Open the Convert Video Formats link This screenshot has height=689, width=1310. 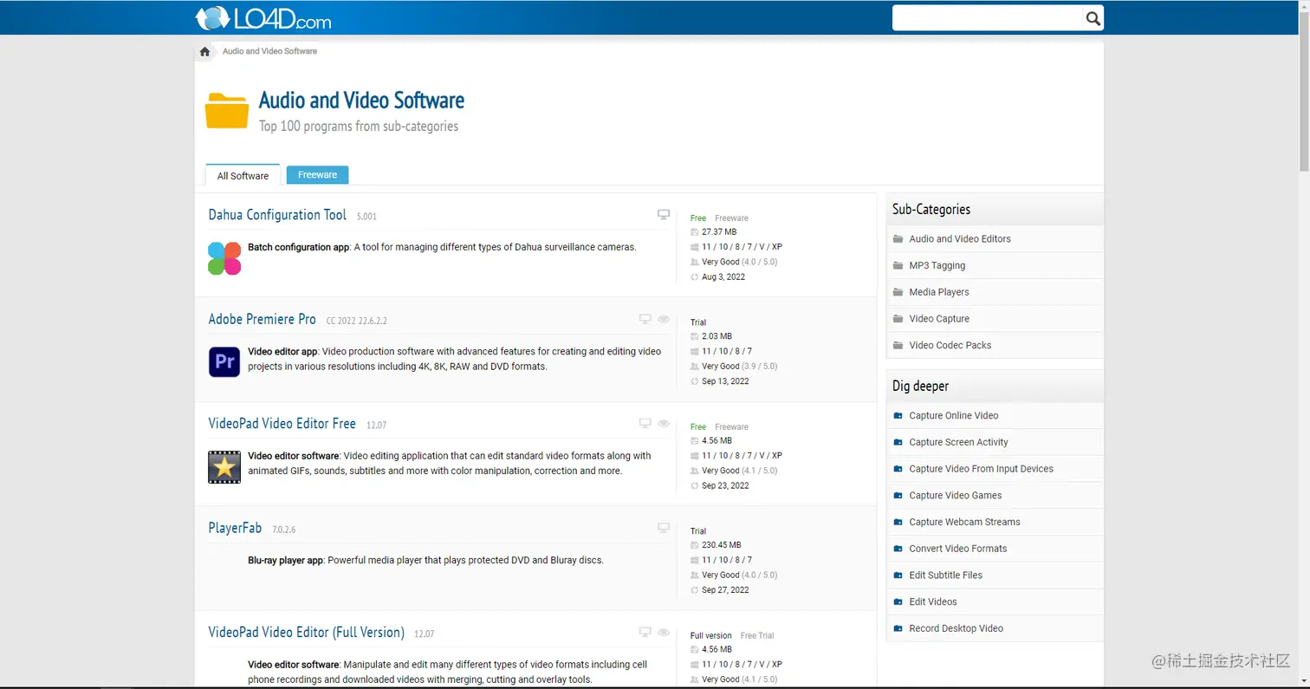957,549
